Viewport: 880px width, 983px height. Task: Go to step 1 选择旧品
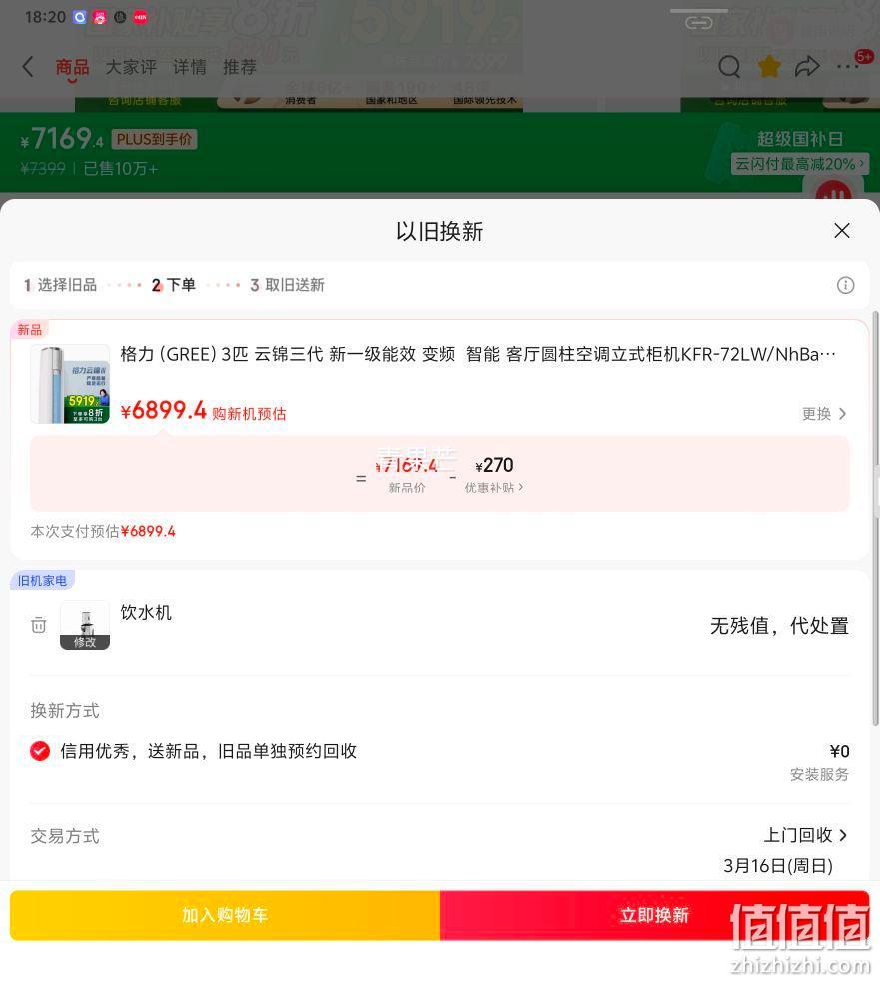coord(60,285)
